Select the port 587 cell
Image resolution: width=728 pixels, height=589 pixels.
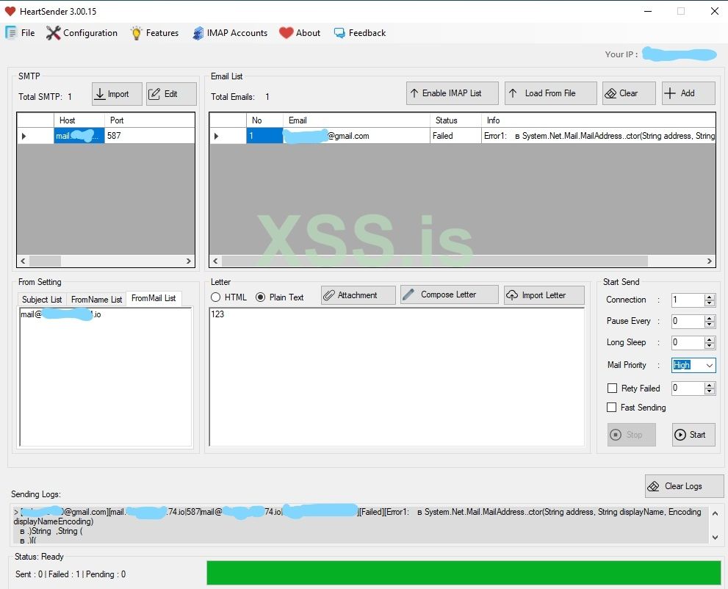click(x=150, y=136)
